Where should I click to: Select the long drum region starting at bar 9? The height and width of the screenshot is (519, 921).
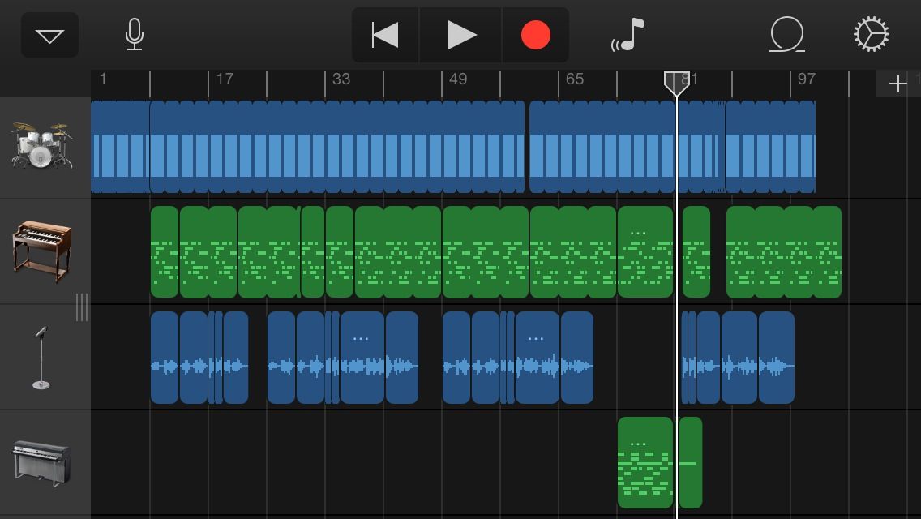click(337, 147)
